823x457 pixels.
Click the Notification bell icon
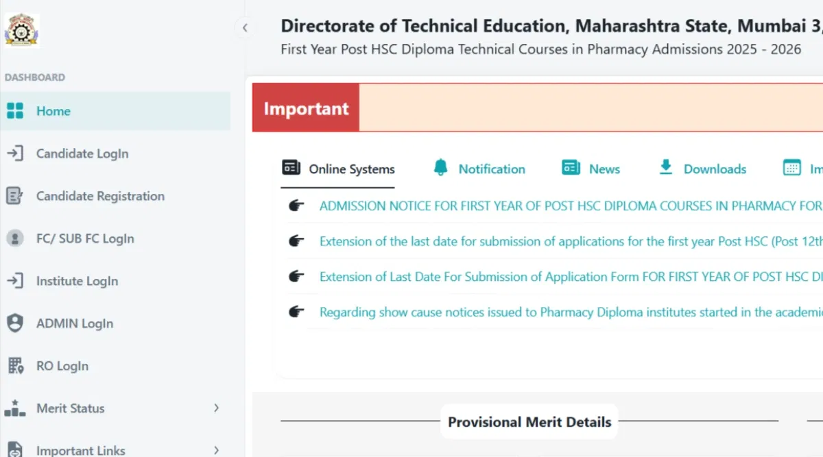[x=440, y=168]
